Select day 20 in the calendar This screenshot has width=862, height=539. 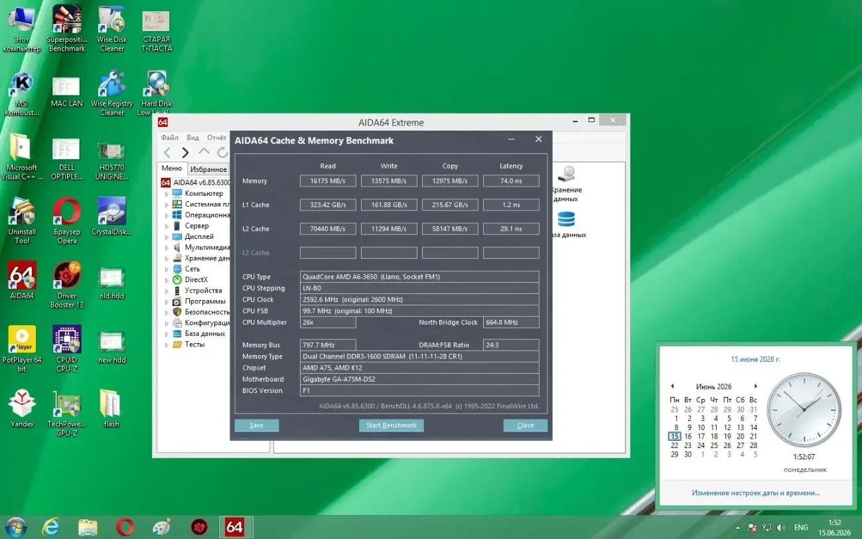(x=740, y=436)
